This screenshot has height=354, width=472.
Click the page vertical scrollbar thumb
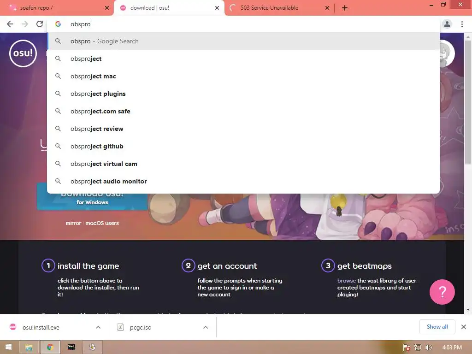(468, 102)
